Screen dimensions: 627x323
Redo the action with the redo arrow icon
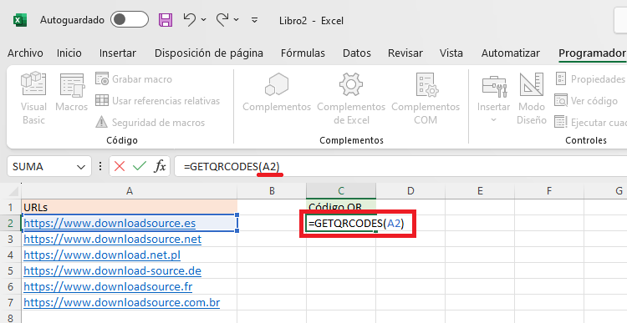tap(222, 19)
